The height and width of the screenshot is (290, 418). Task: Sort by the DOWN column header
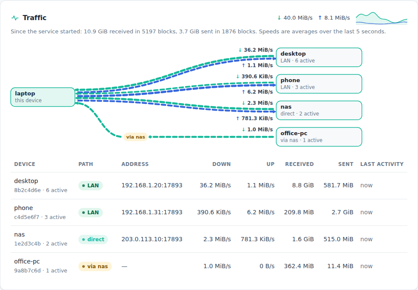click(221, 164)
